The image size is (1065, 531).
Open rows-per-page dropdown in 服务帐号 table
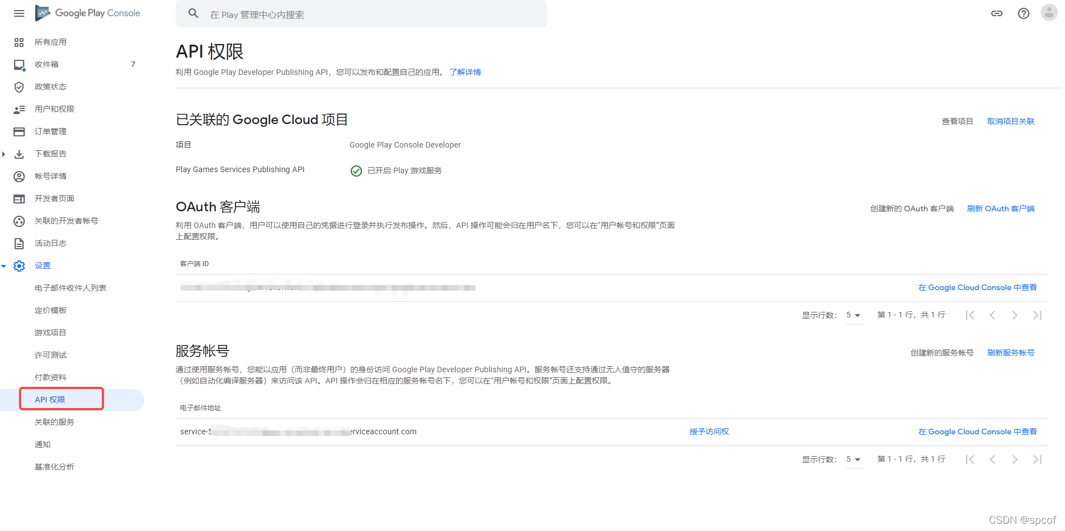(854, 459)
